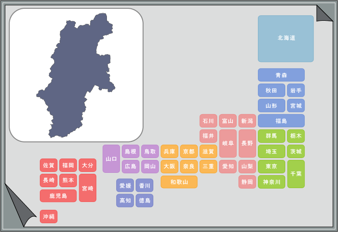
Task: Select the 京都 answer tile
Action: pyautogui.click(x=189, y=151)
